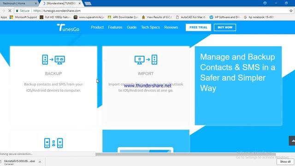Click the scroll-to-top arrow button

292,141
